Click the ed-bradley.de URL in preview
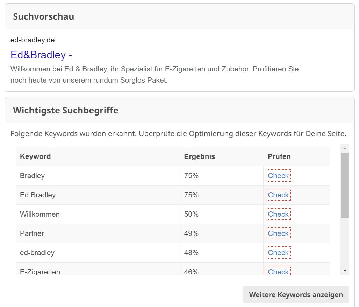 click(x=33, y=40)
